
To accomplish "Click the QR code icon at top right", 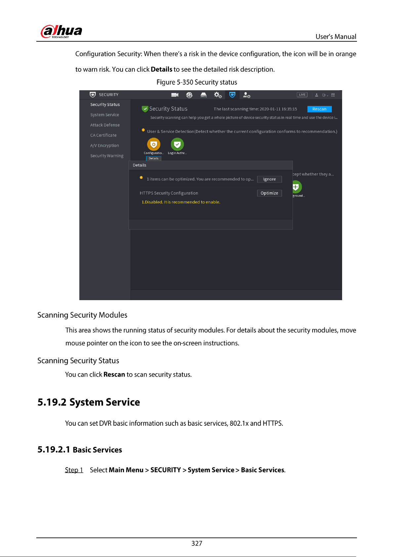I will point(333,95).
